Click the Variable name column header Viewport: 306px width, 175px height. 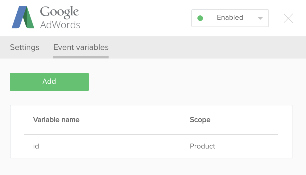[56, 120]
